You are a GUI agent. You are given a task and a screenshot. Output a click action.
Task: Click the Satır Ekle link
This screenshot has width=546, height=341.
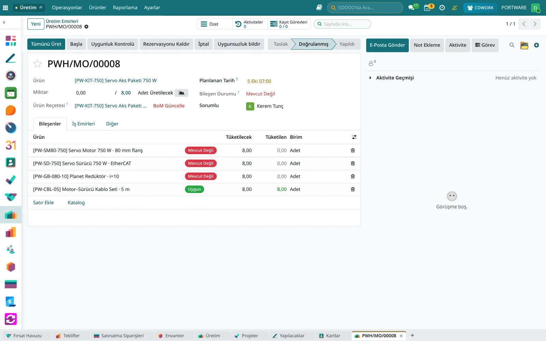[x=43, y=203]
